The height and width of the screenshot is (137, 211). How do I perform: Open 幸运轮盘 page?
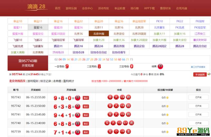point(120,8)
